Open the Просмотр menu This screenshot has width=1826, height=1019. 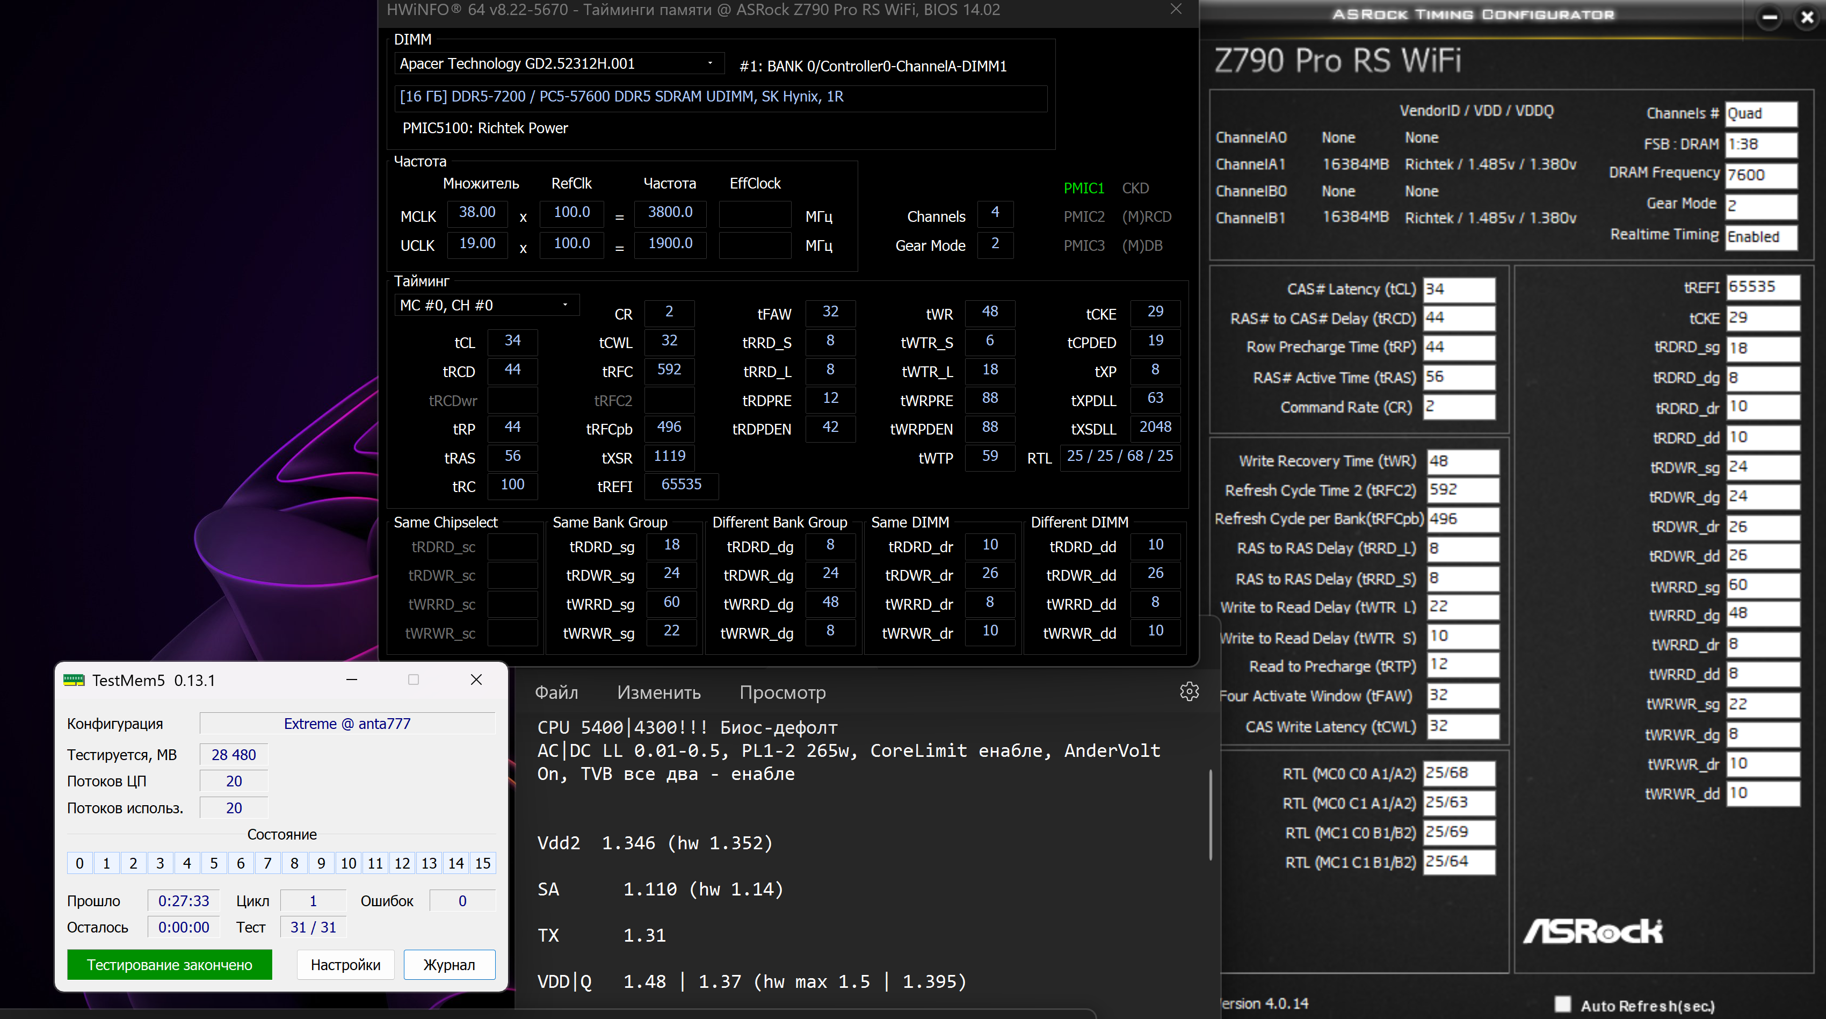tap(782, 692)
